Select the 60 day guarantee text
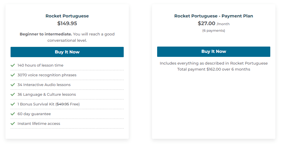Image resolution: width=282 pixels, height=144 pixels. tap(34, 114)
